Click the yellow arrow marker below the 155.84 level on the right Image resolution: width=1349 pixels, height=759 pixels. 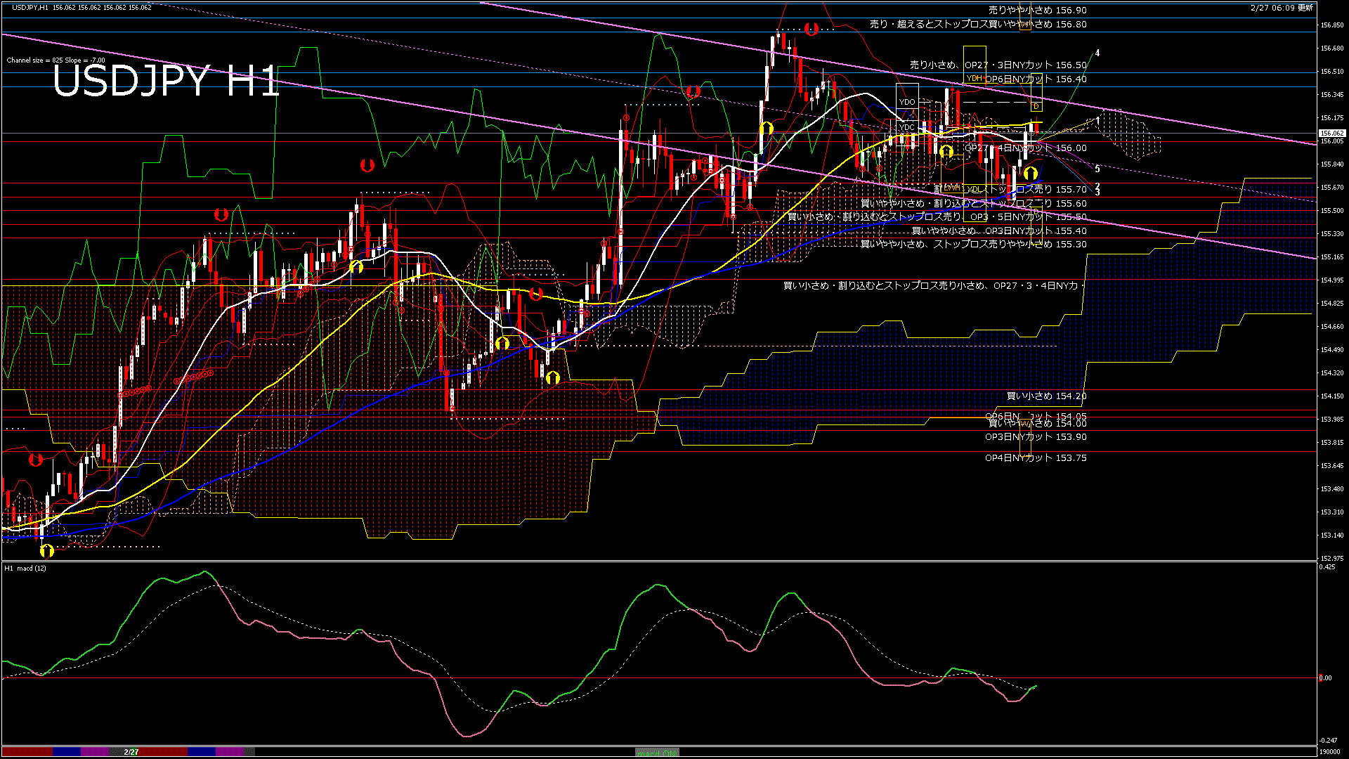1031,174
